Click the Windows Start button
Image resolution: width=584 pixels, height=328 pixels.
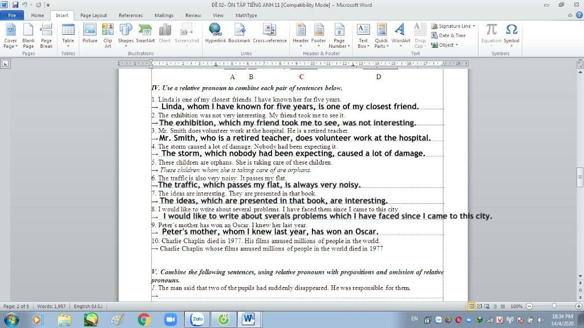click(x=11, y=319)
